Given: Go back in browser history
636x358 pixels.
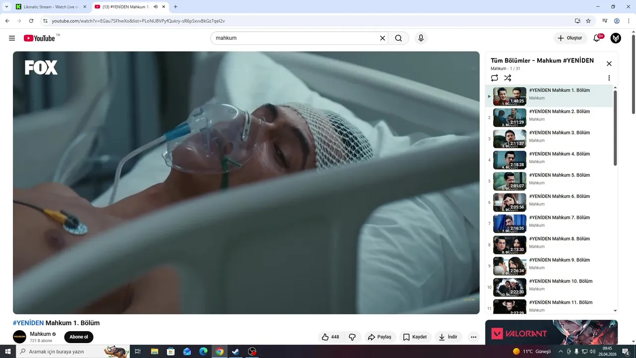Looking at the screenshot, I should [7, 21].
